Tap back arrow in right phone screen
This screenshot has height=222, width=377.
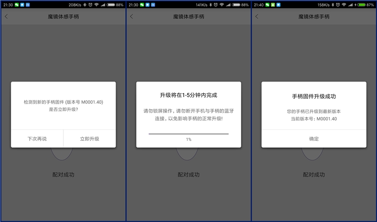257,16
